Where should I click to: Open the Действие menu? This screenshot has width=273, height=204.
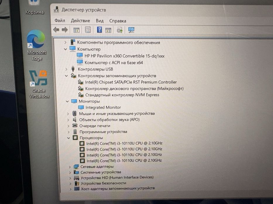point(80,21)
